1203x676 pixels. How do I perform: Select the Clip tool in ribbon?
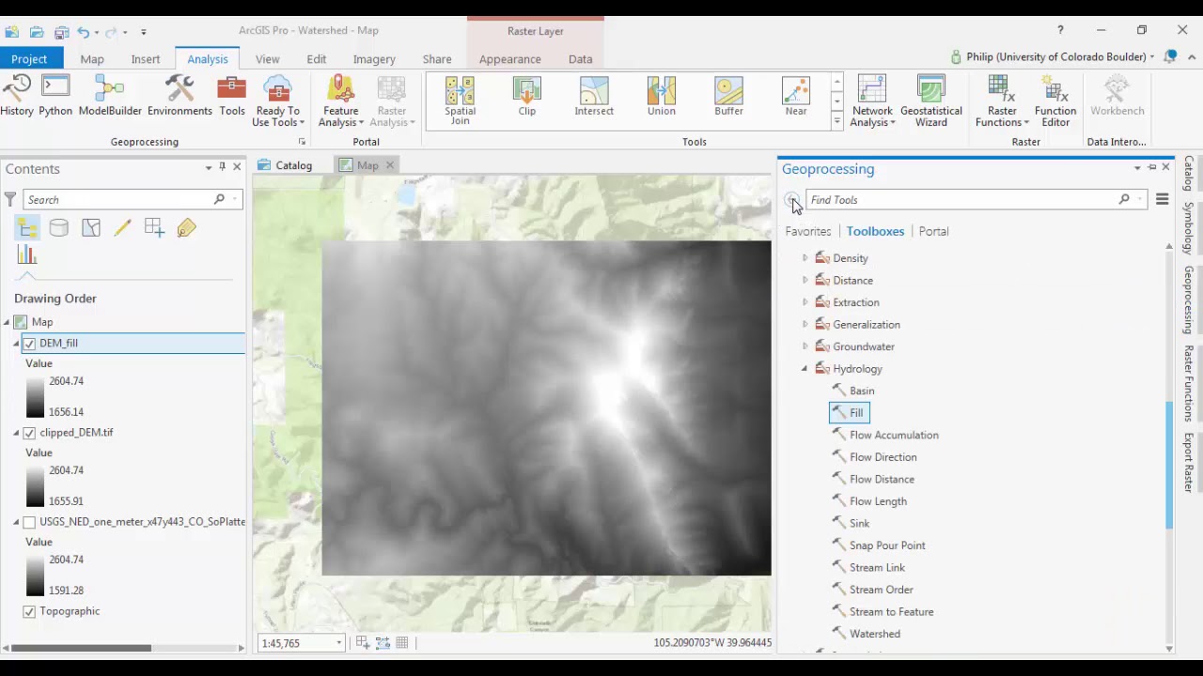point(527,98)
